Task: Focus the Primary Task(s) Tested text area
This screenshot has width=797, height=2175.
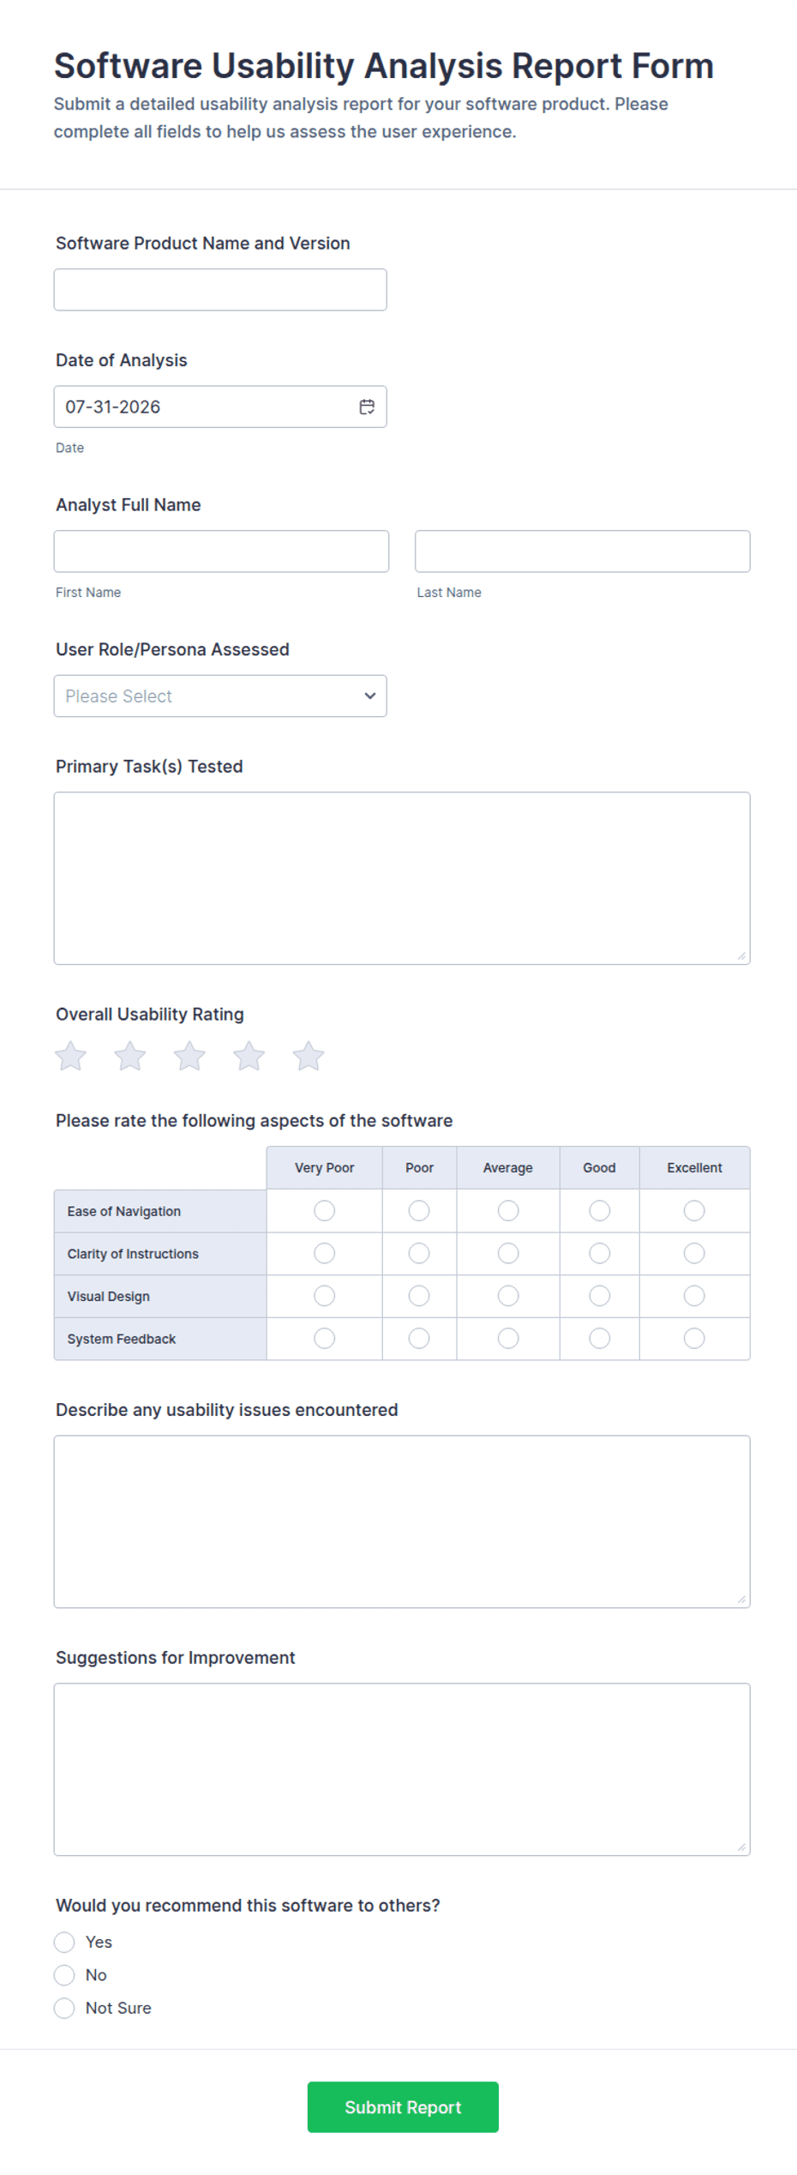Action: pyautogui.click(x=402, y=878)
